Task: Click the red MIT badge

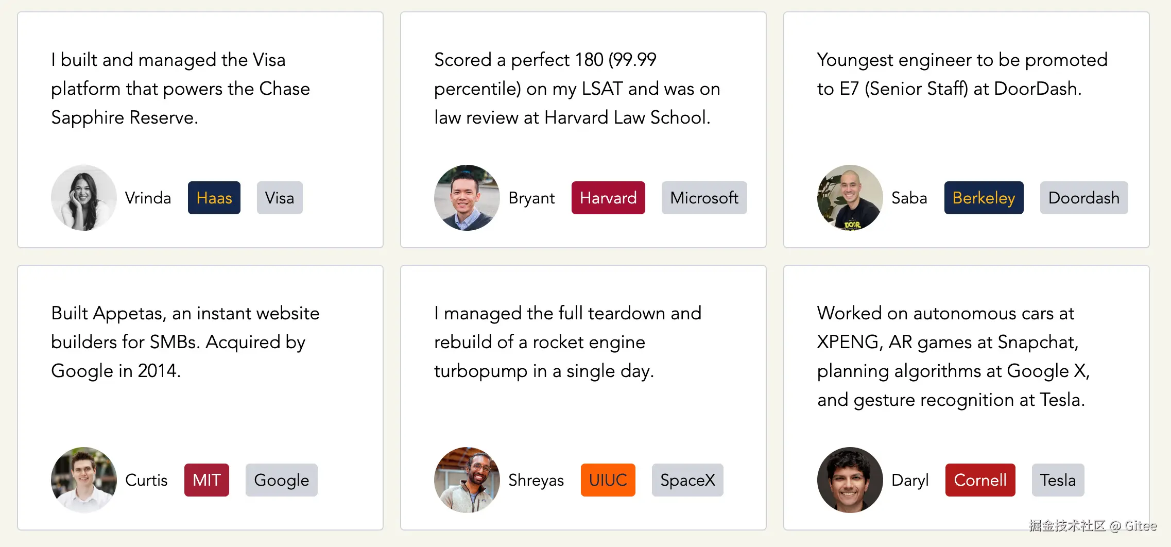Action: 206,480
